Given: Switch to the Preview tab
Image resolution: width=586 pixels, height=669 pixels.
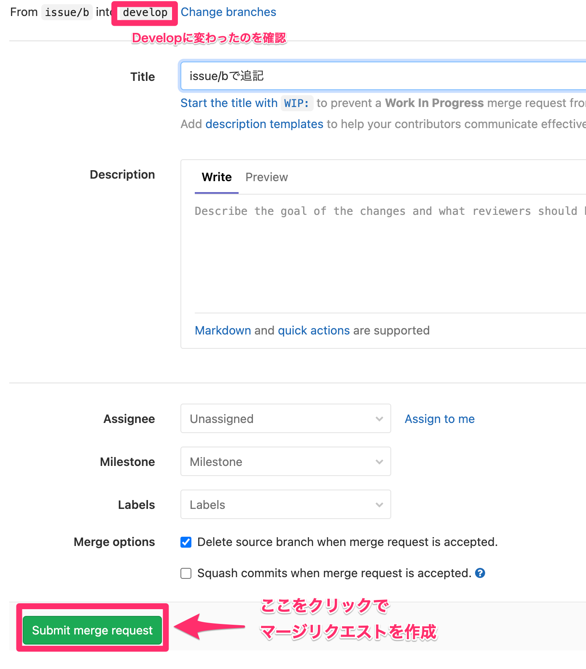Looking at the screenshot, I should pyautogui.click(x=266, y=177).
